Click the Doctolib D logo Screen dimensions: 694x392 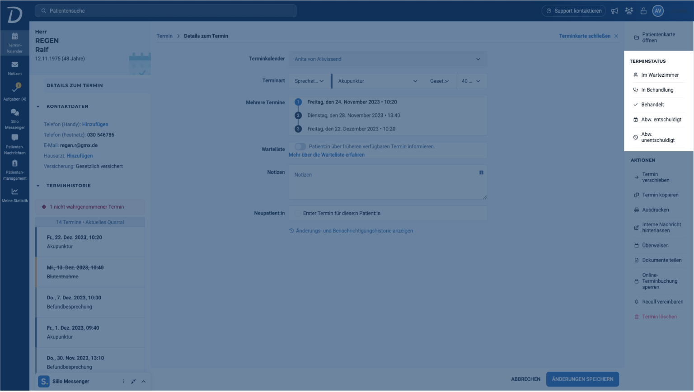point(14,15)
